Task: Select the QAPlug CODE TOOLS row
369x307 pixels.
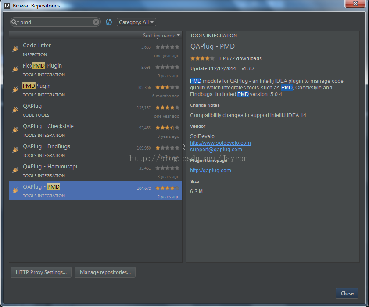Action: [x=96, y=110]
